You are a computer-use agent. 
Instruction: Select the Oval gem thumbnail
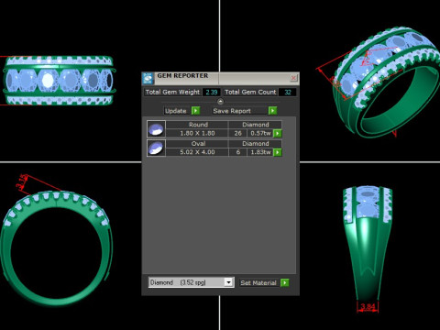point(156,148)
